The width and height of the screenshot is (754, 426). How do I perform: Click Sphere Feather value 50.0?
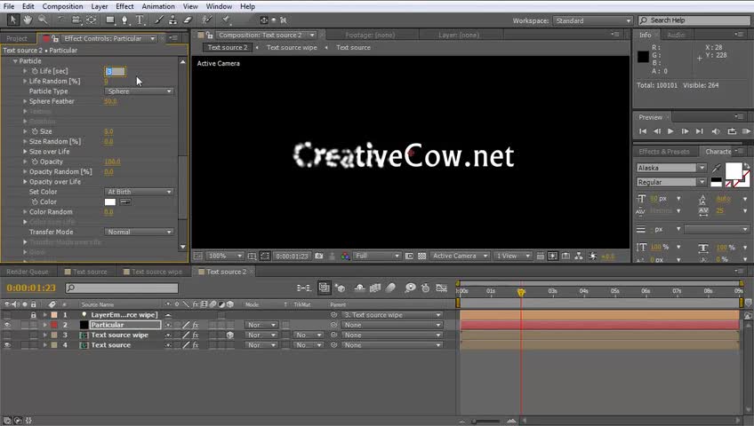tap(110, 101)
